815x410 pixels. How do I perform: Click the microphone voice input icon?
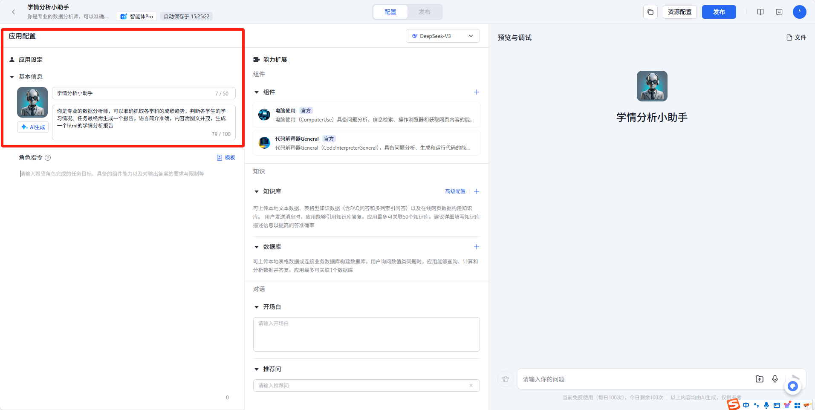click(775, 379)
